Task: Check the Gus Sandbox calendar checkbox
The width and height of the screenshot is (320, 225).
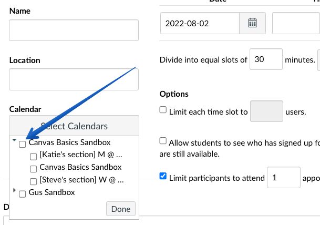Action: click(x=23, y=194)
